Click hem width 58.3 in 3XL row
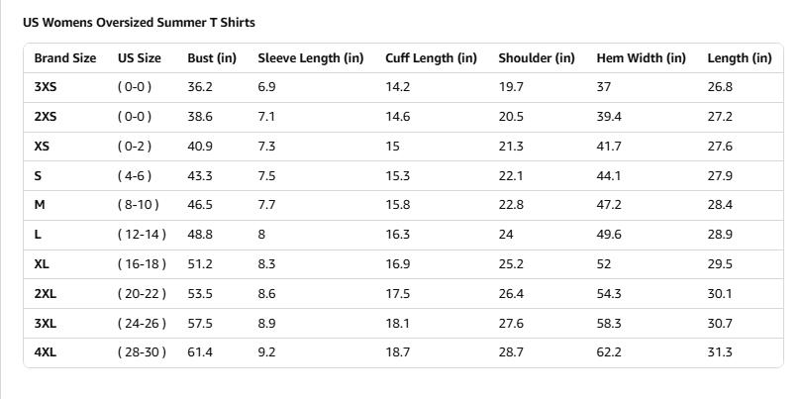This screenshot has width=802, height=399. 609,324
